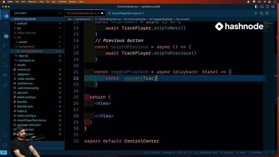279x157 pixels.
Task: Open the File menu
Action: click(17, 2)
